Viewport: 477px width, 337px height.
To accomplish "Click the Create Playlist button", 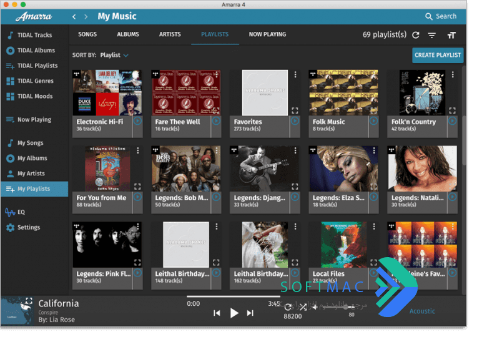I will [x=438, y=55].
